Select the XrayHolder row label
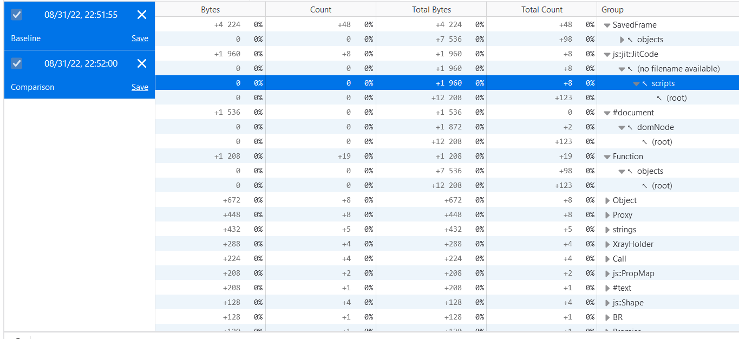Image resolution: width=739 pixels, height=339 pixels. (x=633, y=244)
